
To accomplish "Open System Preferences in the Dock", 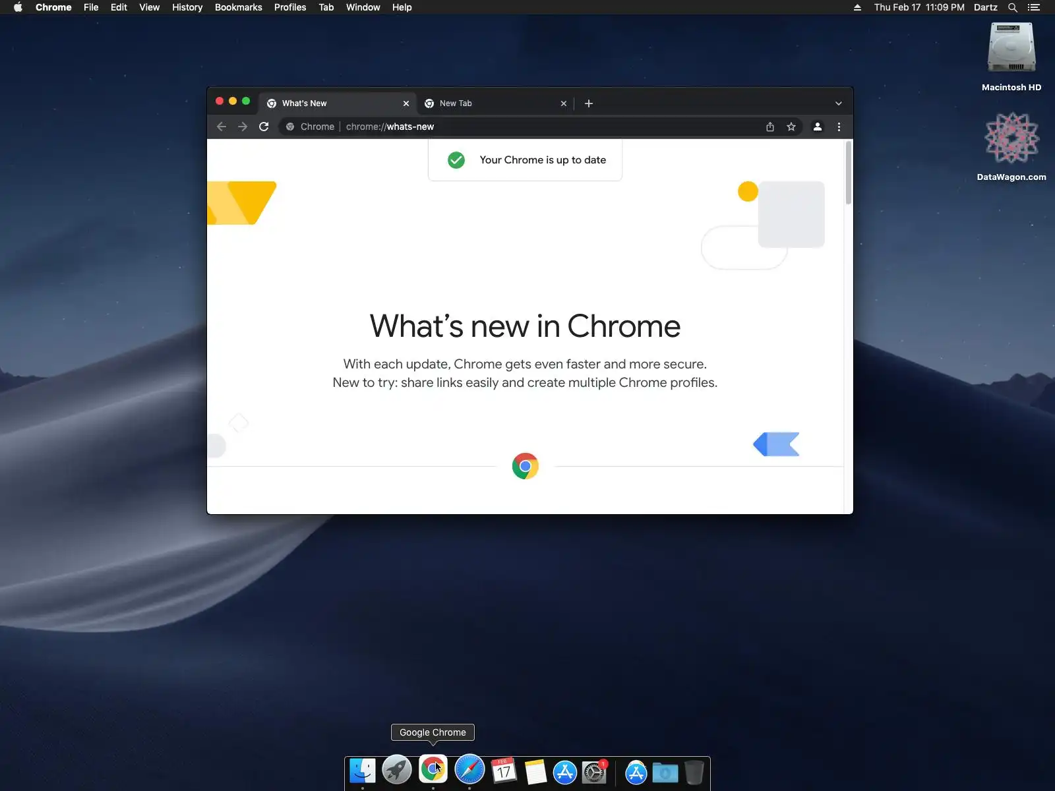I will pyautogui.click(x=594, y=773).
